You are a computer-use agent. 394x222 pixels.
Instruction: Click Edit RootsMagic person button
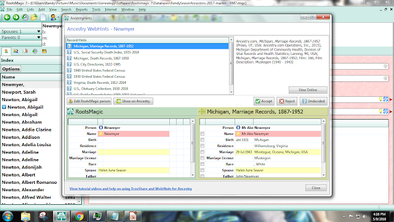89,101
